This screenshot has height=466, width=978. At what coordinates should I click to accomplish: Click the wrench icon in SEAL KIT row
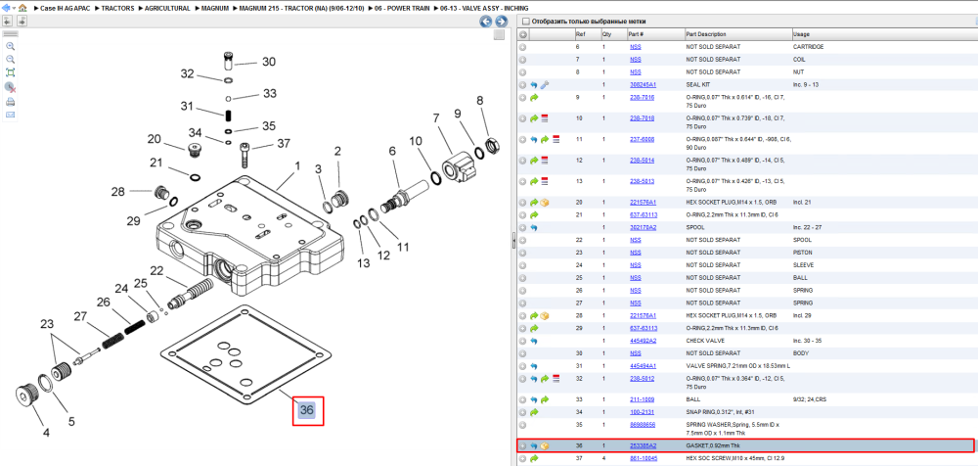click(x=545, y=84)
